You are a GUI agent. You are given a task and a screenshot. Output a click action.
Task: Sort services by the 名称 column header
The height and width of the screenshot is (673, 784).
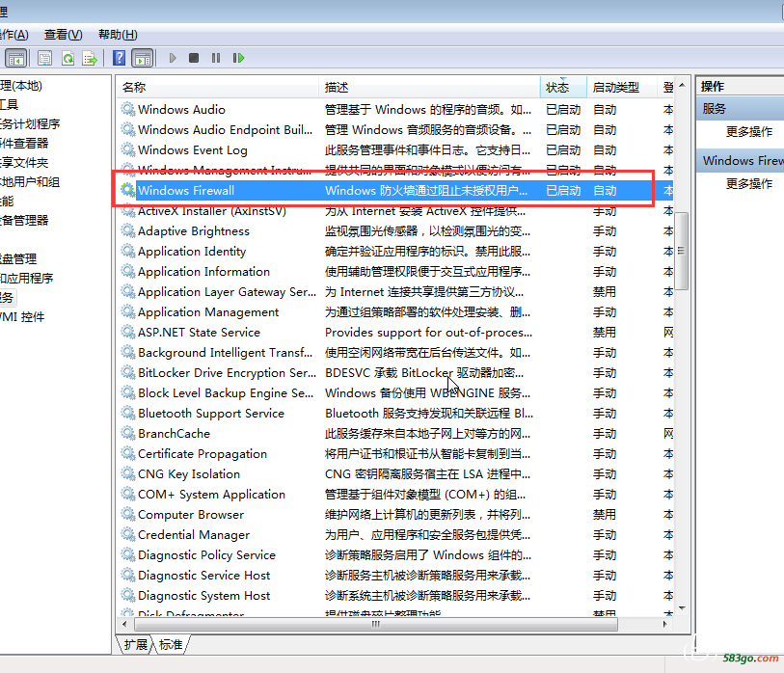coord(218,88)
